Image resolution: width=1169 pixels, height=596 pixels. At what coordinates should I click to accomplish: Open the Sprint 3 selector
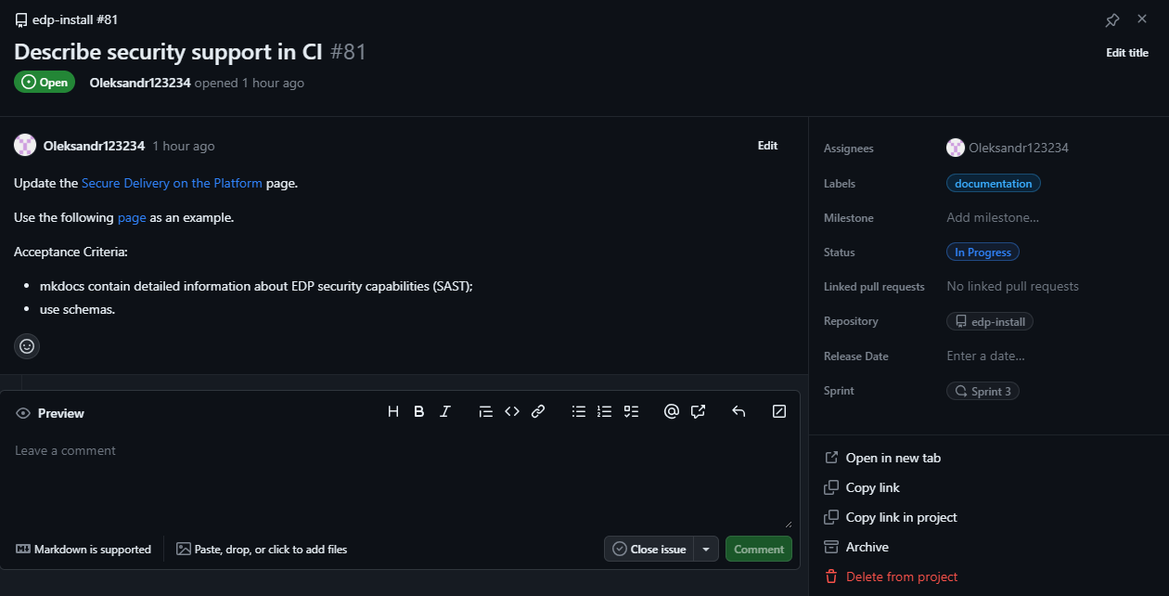983,390
